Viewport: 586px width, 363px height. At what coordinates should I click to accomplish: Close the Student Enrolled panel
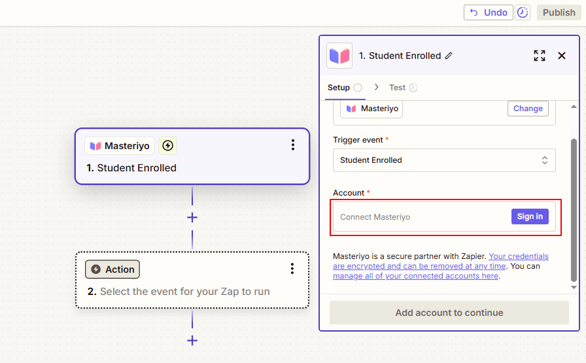tap(562, 56)
